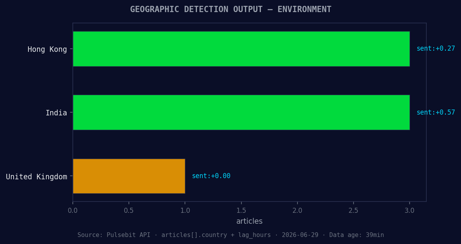The image size is (461, 244).
Task: Click the India green bar
Action: point(241,112)
